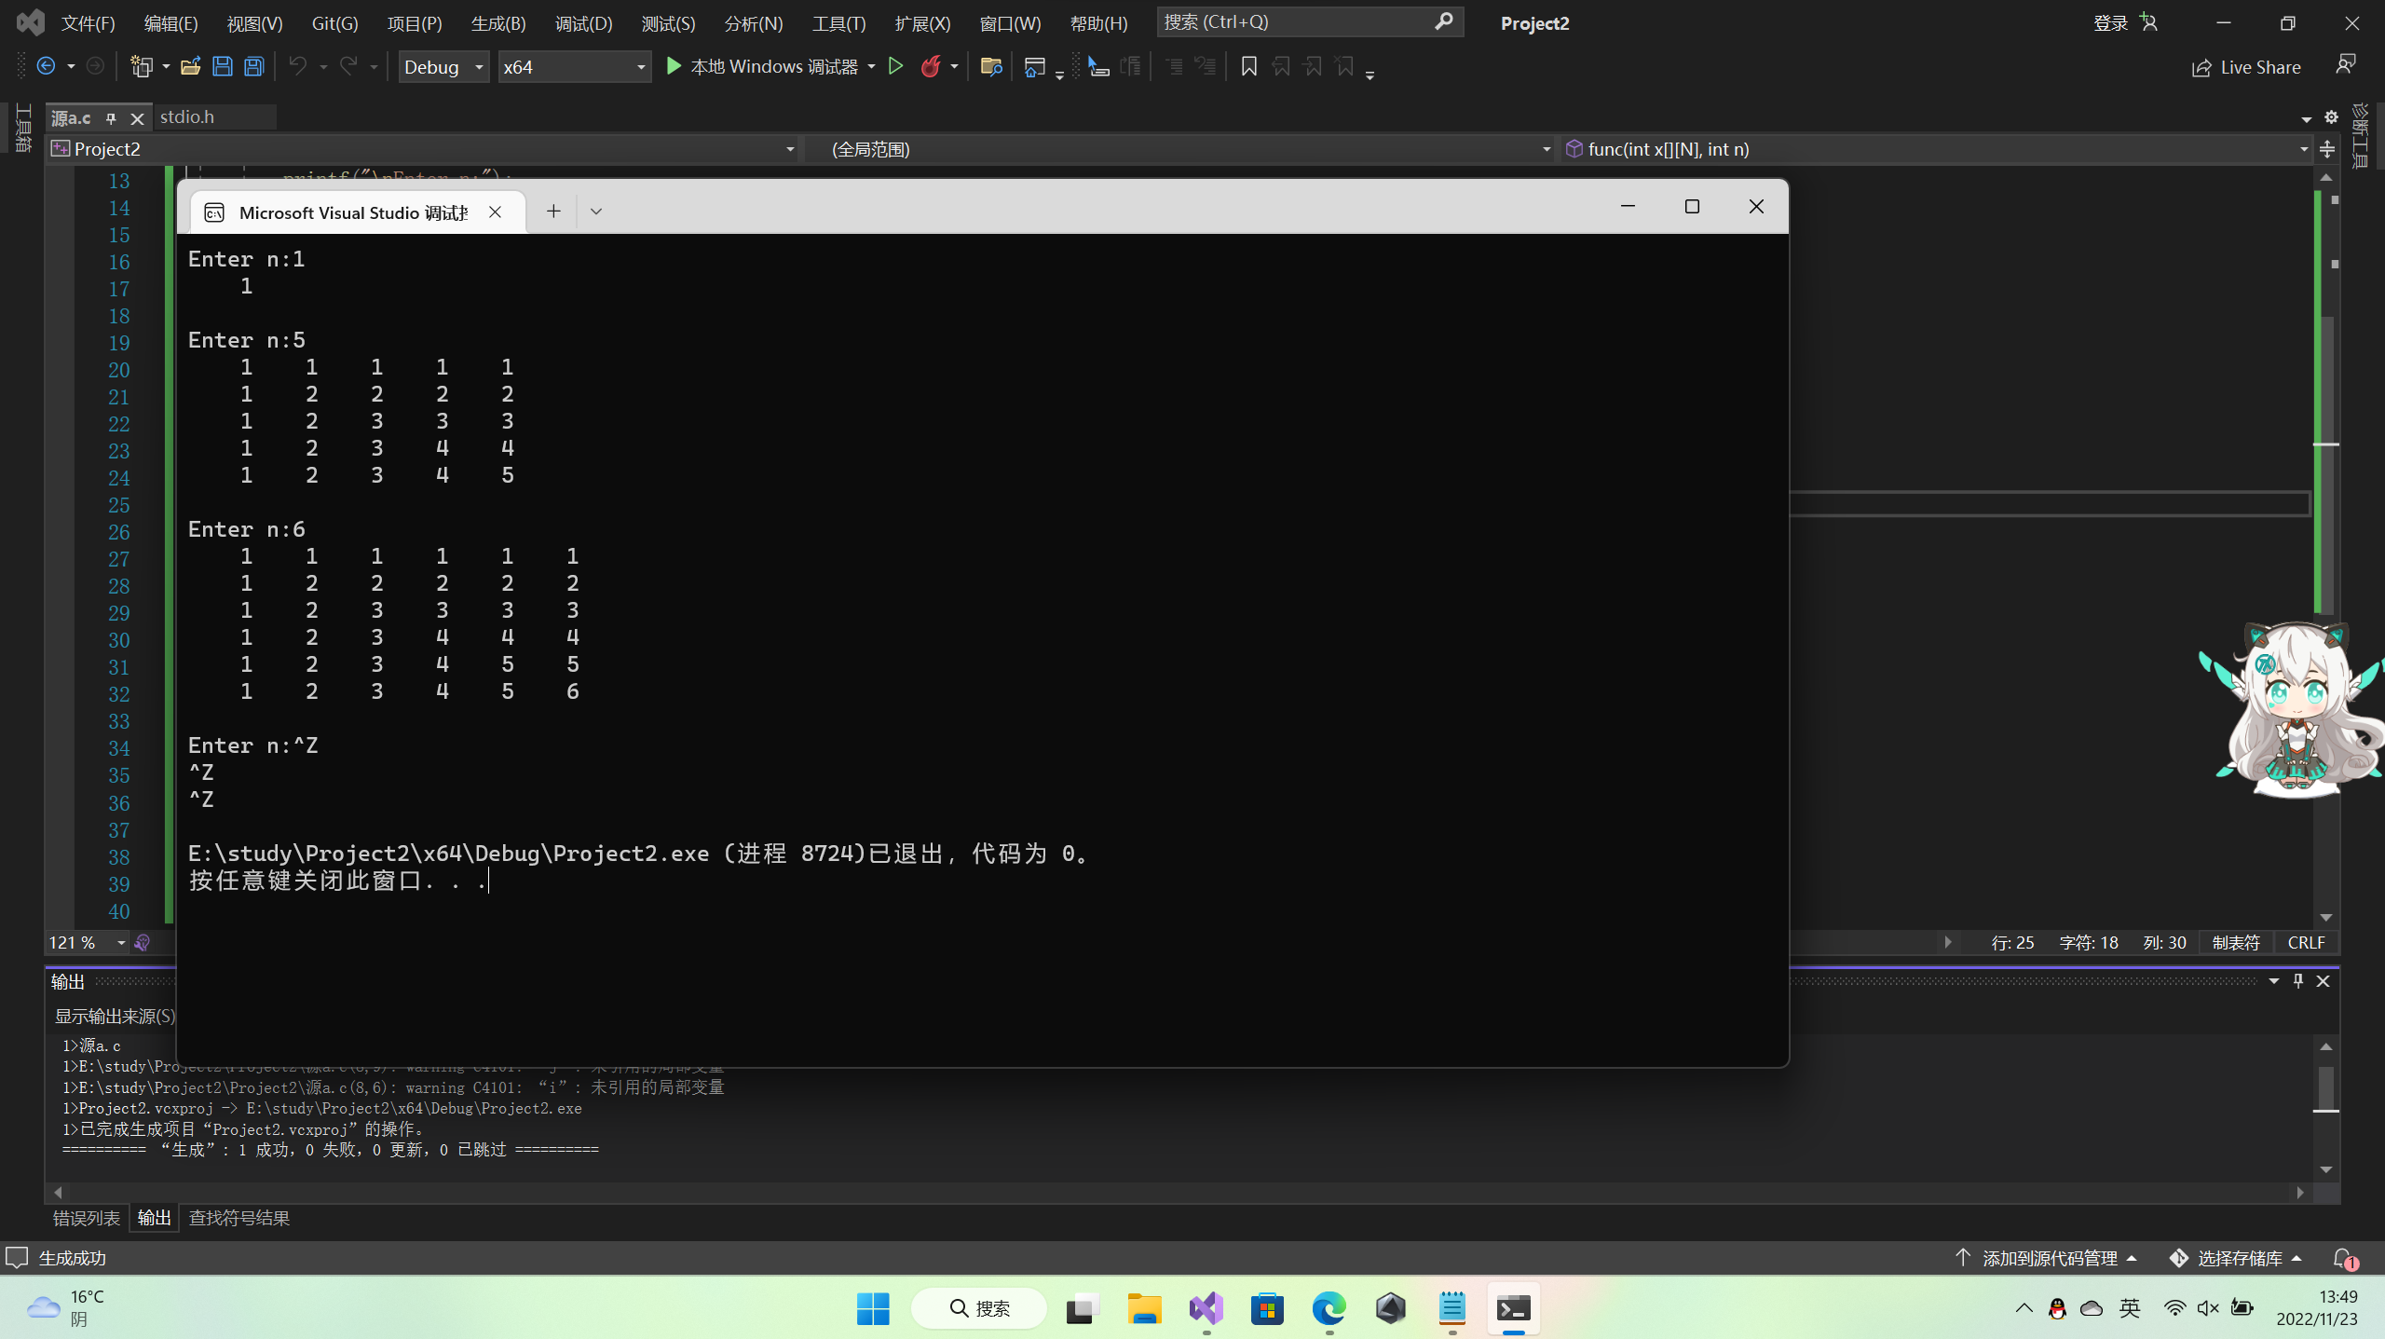Toggle bookmark on the current line
2385x1339 pixels.
pos(1249,66)
